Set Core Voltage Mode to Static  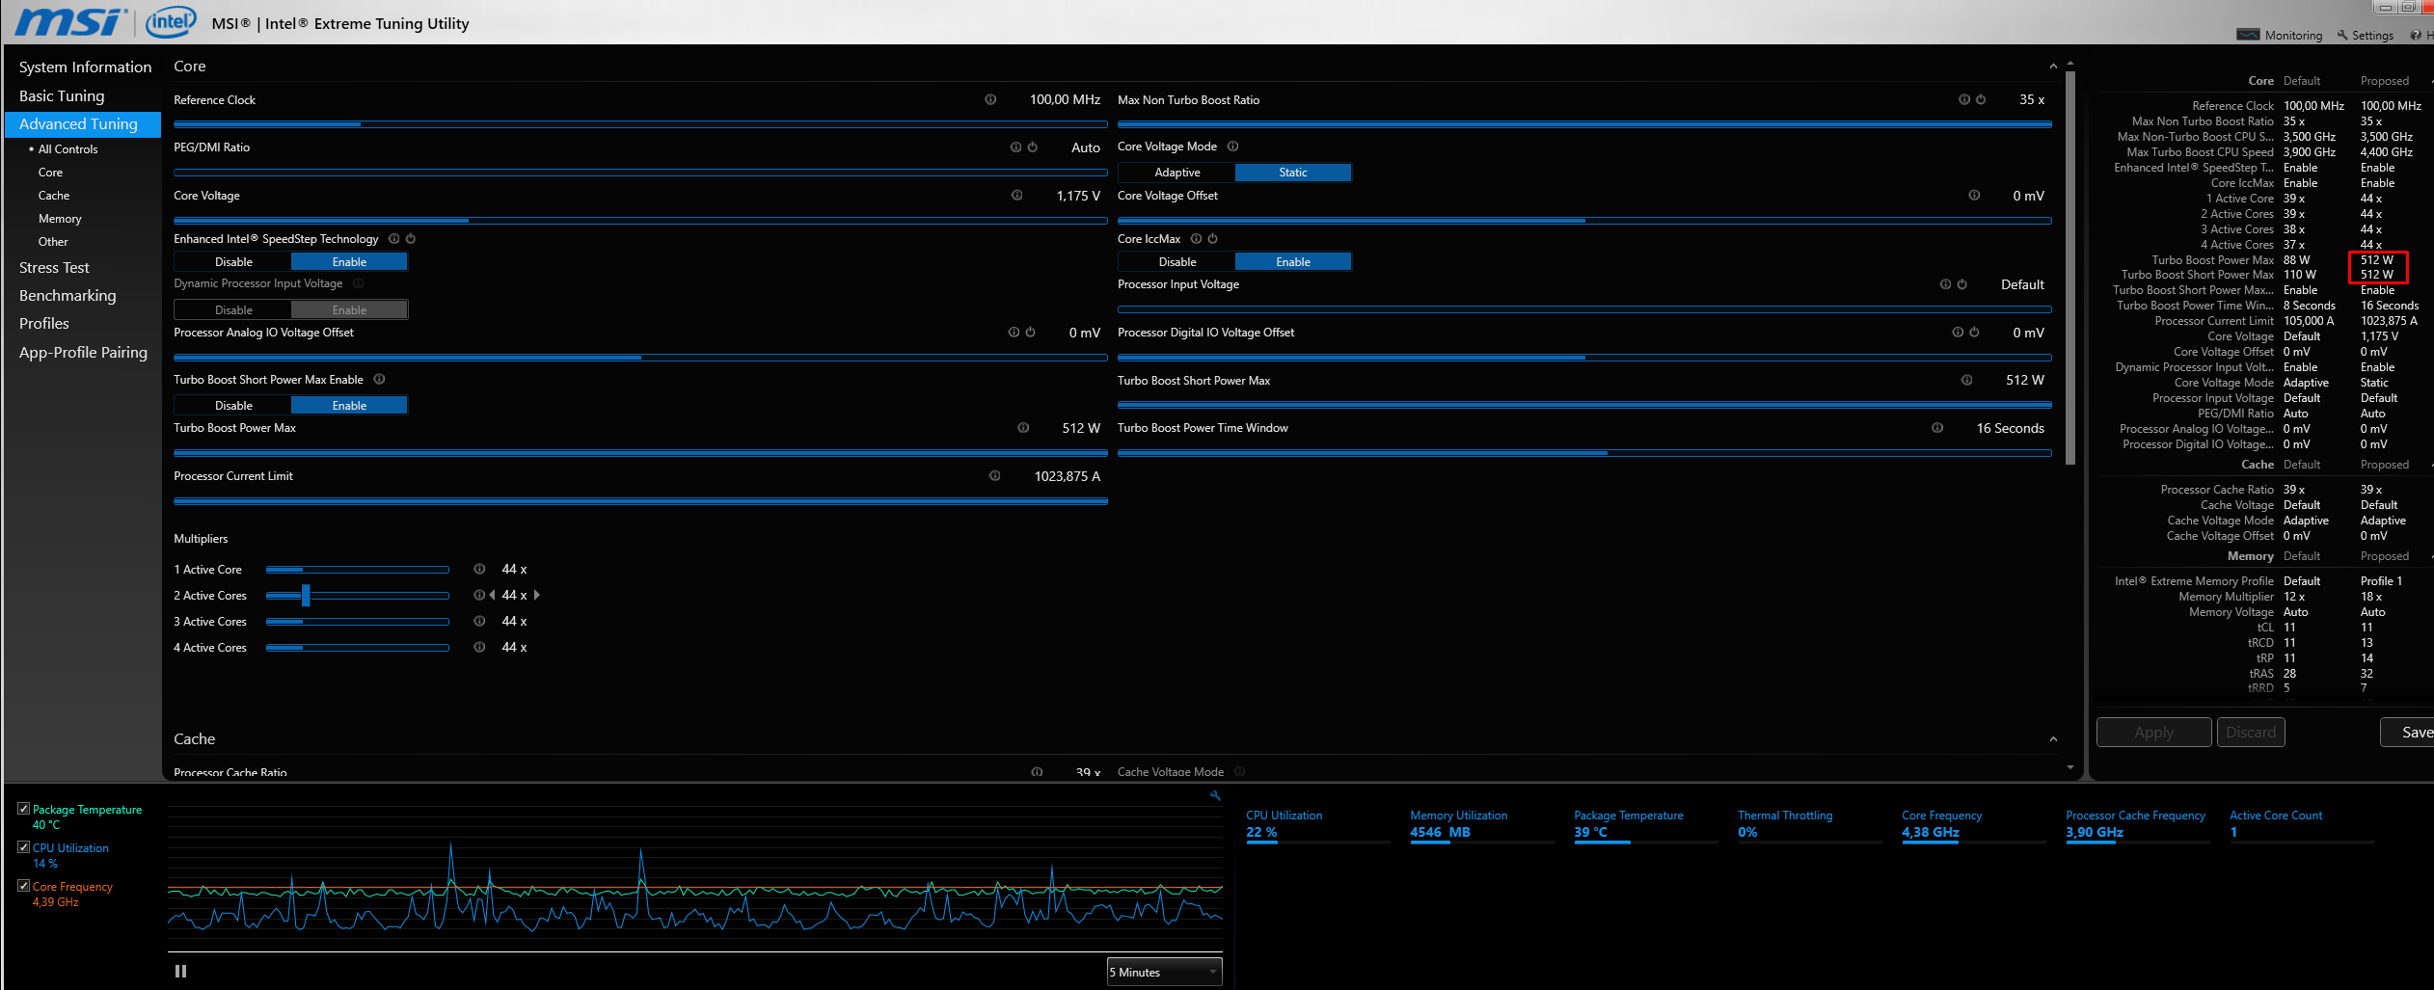point(1293,173)
